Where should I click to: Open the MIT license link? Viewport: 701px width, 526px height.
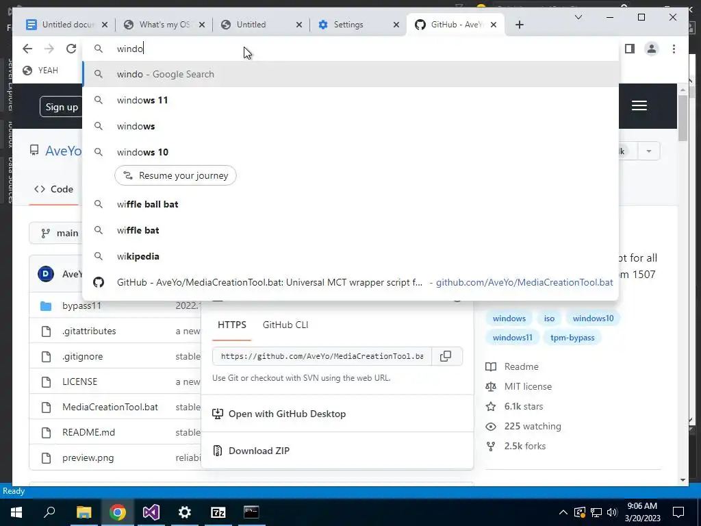(x=519, y=386)
